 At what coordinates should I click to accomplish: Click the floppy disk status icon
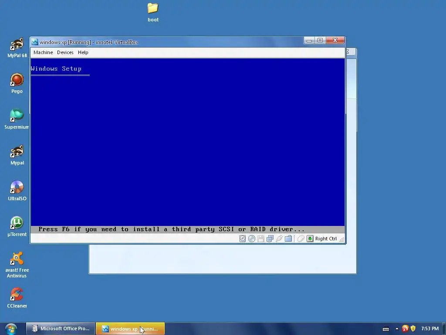point(260,239)
